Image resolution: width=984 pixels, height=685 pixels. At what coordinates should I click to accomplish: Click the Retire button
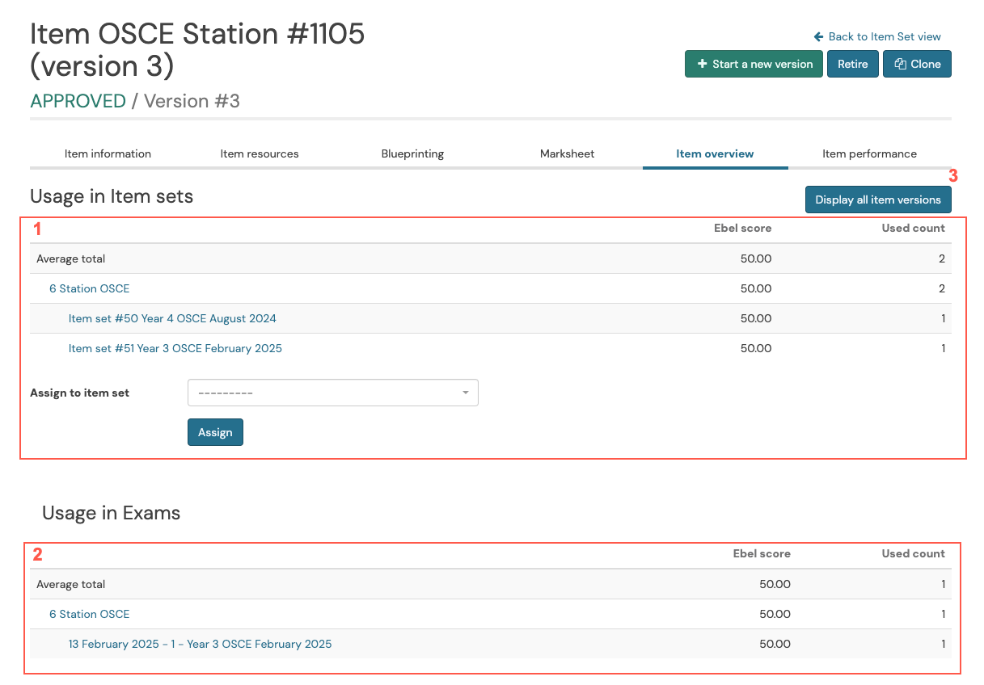click(853, 64)
